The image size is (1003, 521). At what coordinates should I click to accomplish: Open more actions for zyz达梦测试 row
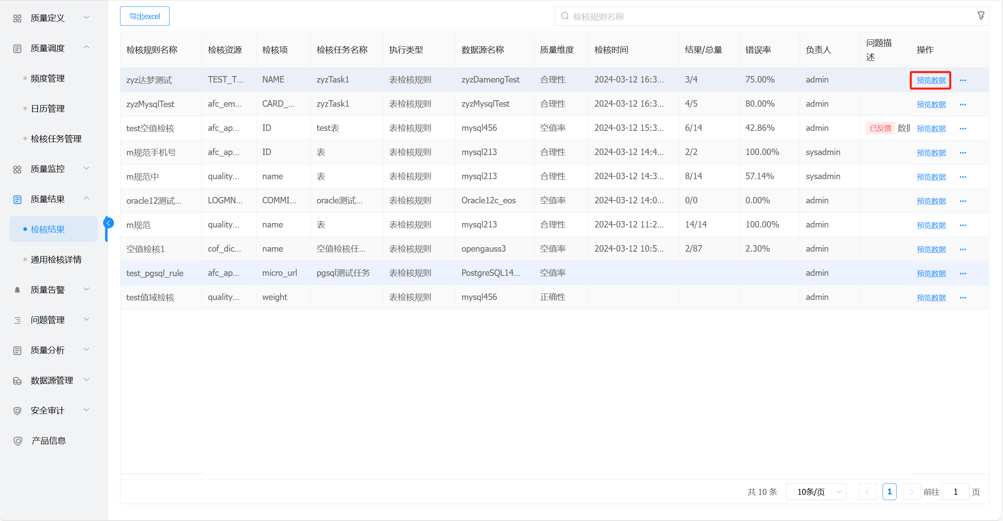963,80
